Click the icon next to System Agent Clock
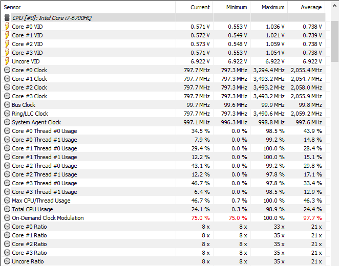339x266 pixels. point(7,122)
